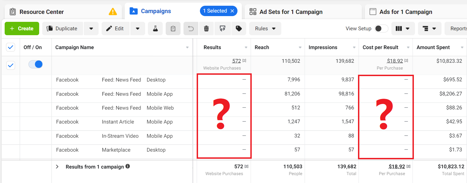
Task: Click the $18.92 cost per result value
Action: tap(395, 61)
